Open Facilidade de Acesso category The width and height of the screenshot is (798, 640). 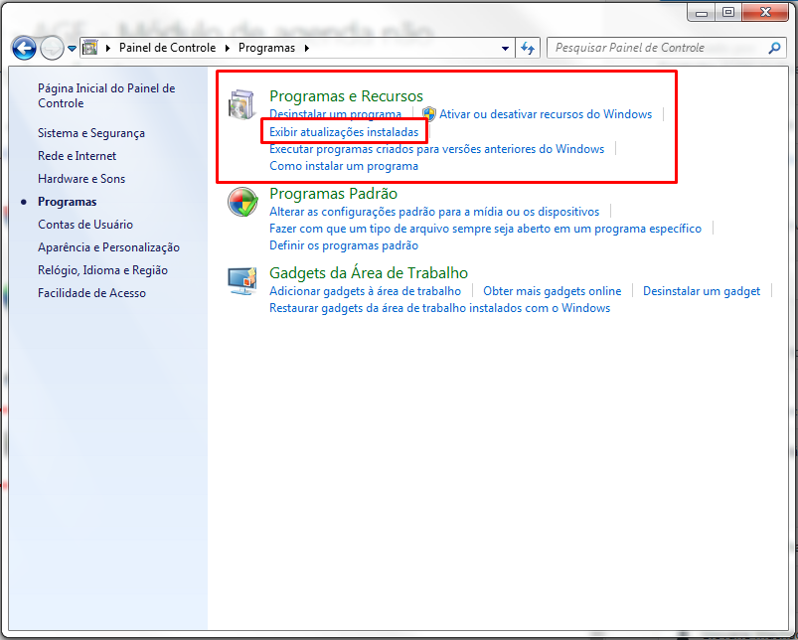(x=91, y=293)
